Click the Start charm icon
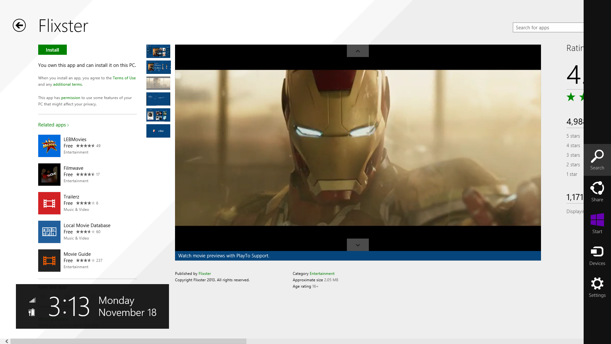Screen dimensions: 611x344 click(x=597, y=223)
